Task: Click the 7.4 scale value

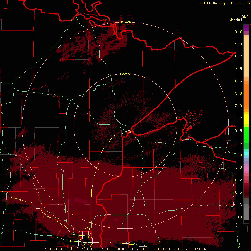Action: coord(238,69)
